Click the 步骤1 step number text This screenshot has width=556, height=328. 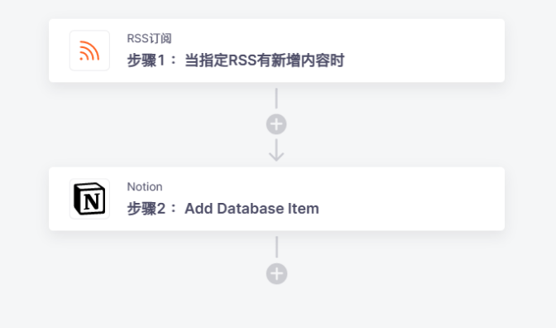146,60
